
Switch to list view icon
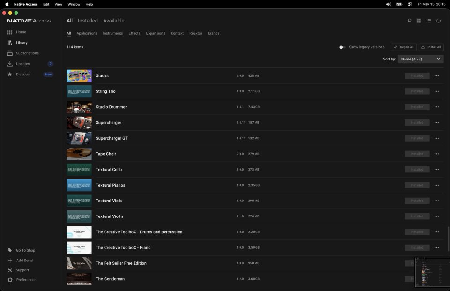click(x=428, y=21)
